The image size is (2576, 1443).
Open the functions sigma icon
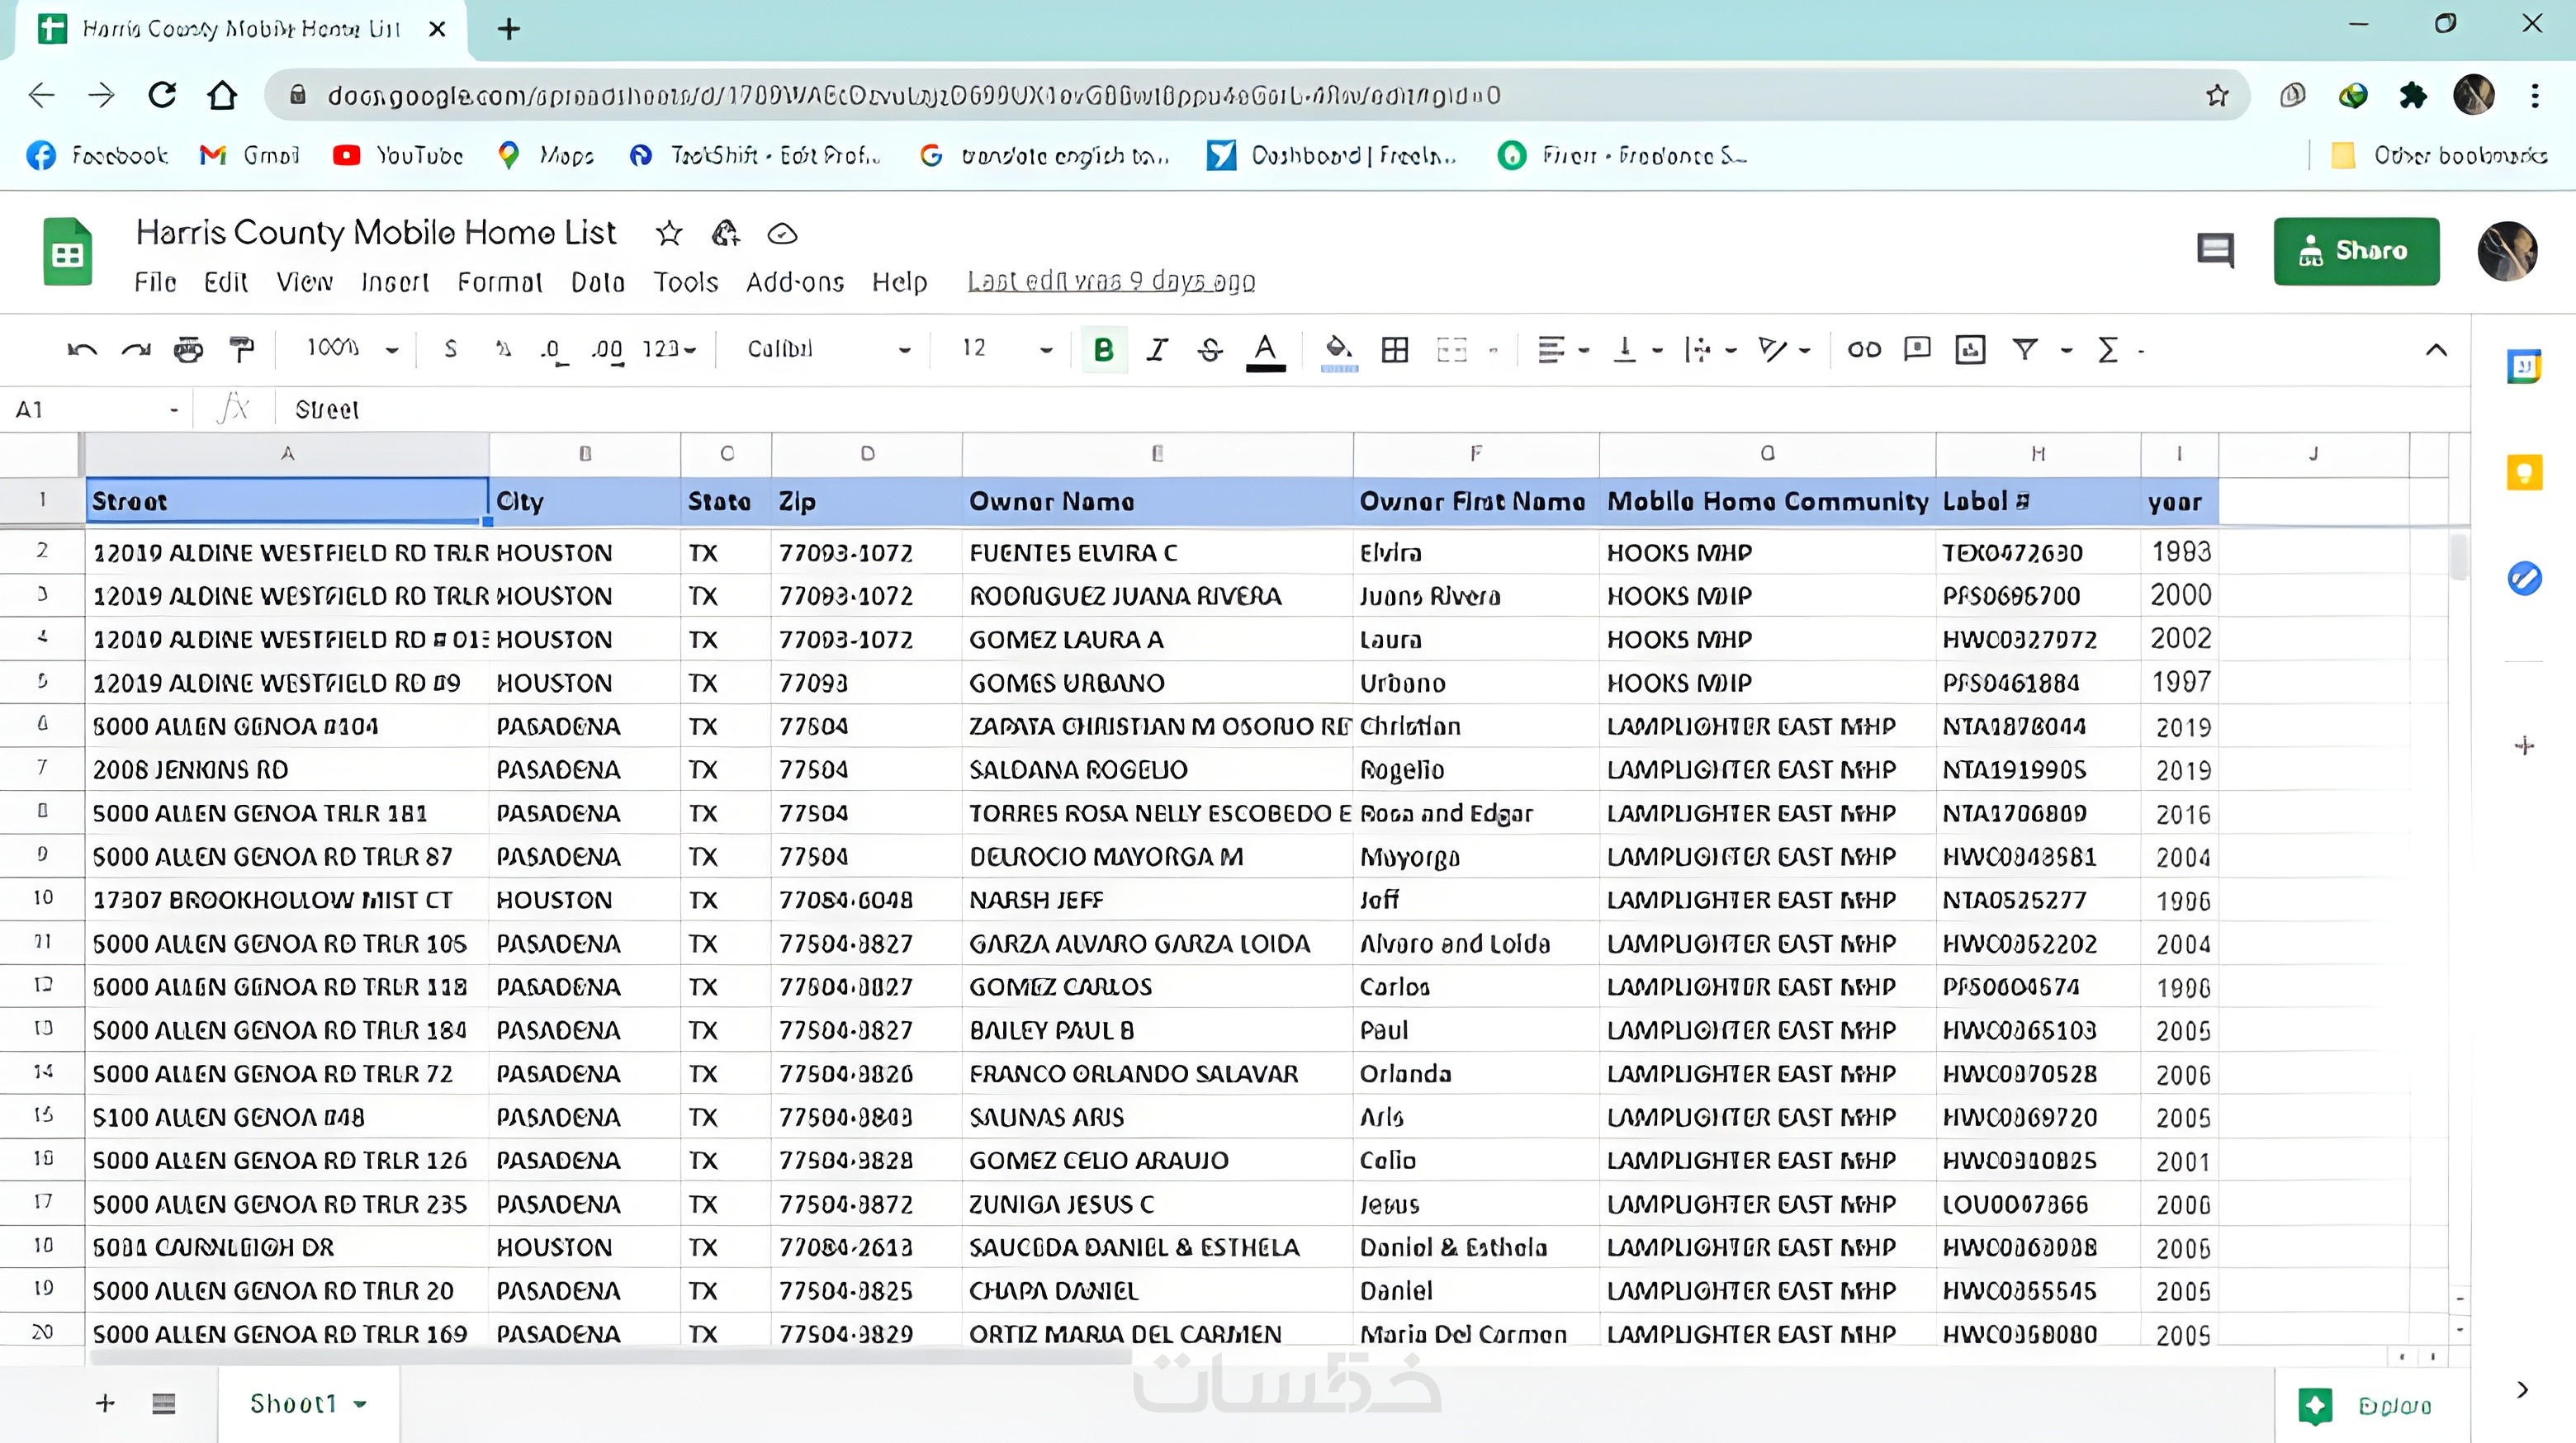[x=2107, y=349]
